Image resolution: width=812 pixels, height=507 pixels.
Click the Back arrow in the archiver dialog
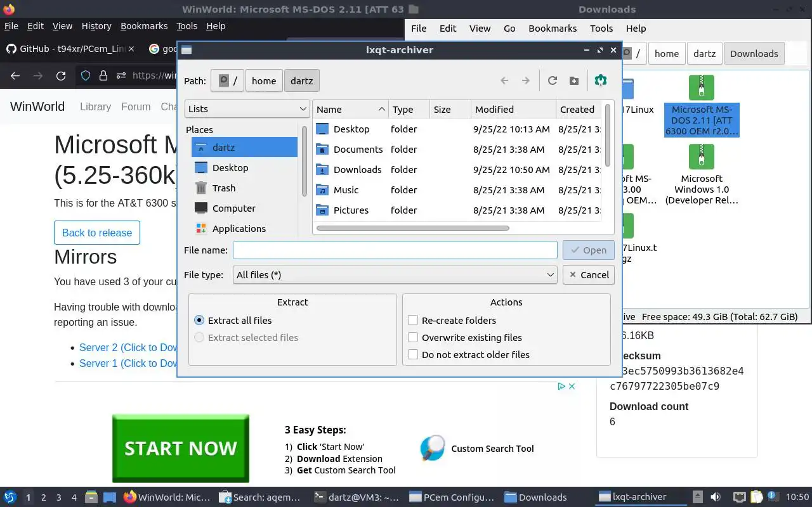[504, 80]
